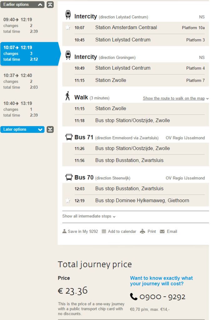Image resolution: width=213 pixels, height=320 pixels.
Task: Click the walking person icon
Action: pyautogui.click(x=68, y=96)
